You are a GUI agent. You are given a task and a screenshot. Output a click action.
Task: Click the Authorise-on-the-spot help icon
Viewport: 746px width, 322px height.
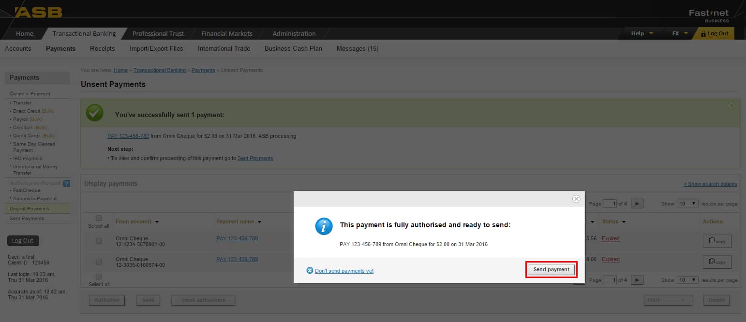pyautogui.click(x=67, y=183)
